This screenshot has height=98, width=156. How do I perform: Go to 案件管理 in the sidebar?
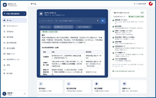coord(15,37)
